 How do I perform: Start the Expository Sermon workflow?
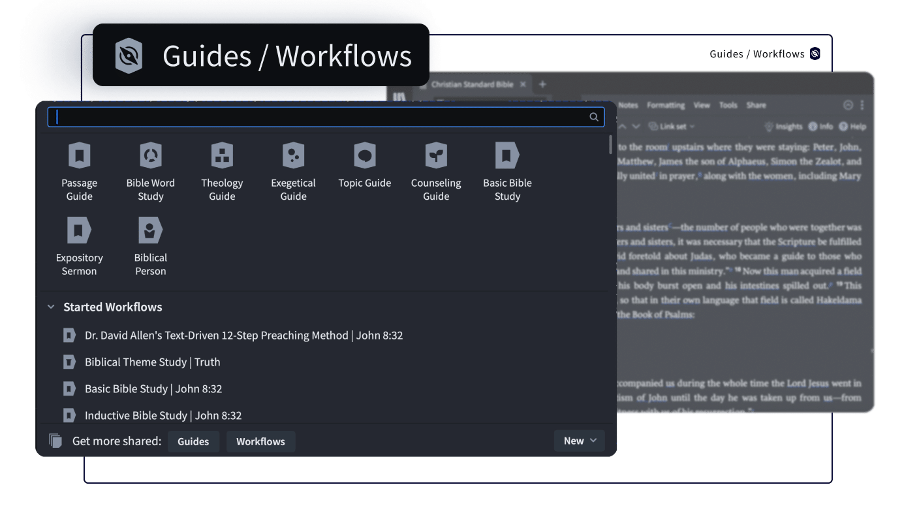[x=79, y=247]
